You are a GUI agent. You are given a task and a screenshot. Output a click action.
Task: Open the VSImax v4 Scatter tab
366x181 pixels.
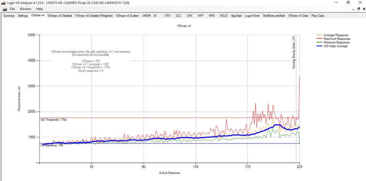(x=127, y=16)
